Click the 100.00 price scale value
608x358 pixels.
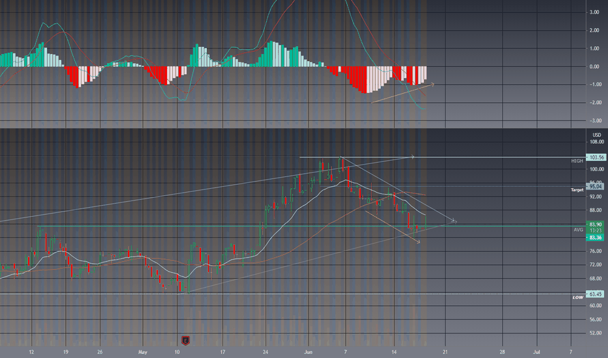pyautogui.click(x=597, y=169)
